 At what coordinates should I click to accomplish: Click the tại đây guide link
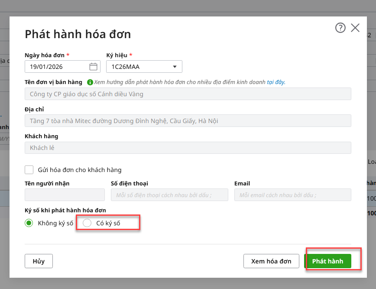coord(276,82)
